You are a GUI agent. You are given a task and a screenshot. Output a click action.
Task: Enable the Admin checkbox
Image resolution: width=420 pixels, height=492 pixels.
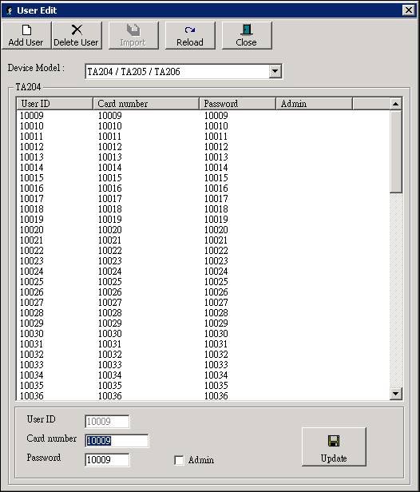(x=179, y=460)
